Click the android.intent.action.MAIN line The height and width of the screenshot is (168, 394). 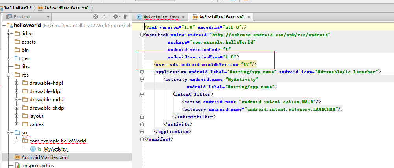(252, 102)
